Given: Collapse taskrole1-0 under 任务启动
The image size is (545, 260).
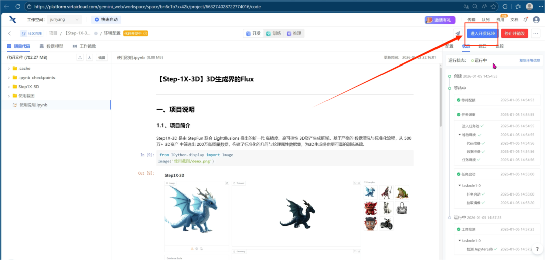Looking at the screenshot, I should (x=460, y=186).
